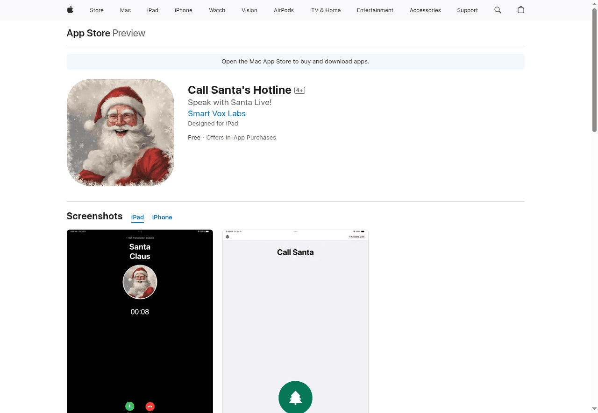Open the search icon
The height and width of the screenshot is (413, 598).
[x=498, y=10]
